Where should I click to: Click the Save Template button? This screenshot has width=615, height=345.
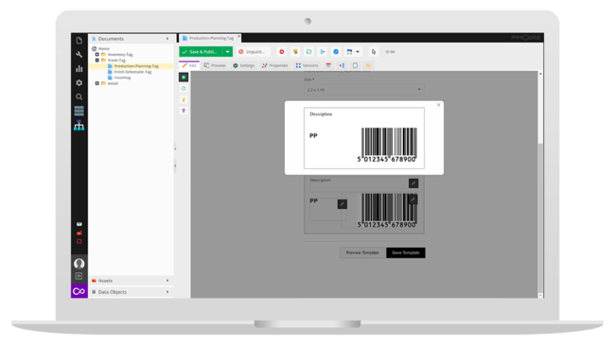406,253
